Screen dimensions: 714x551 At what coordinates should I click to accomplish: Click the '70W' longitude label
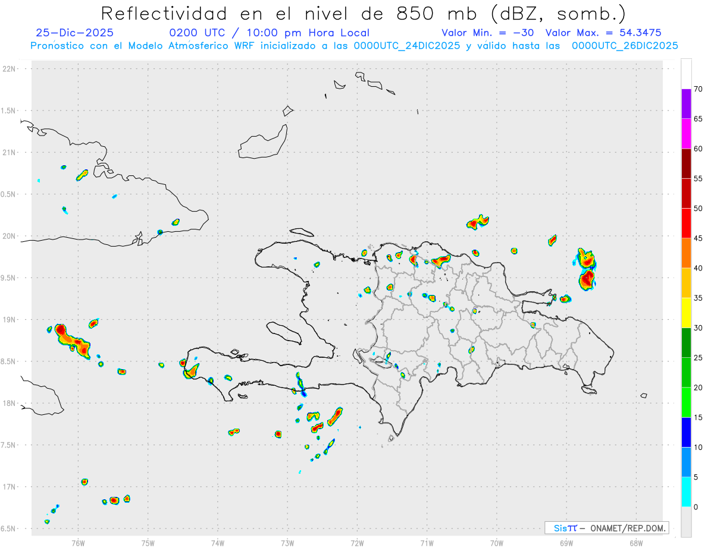[497, 543]
